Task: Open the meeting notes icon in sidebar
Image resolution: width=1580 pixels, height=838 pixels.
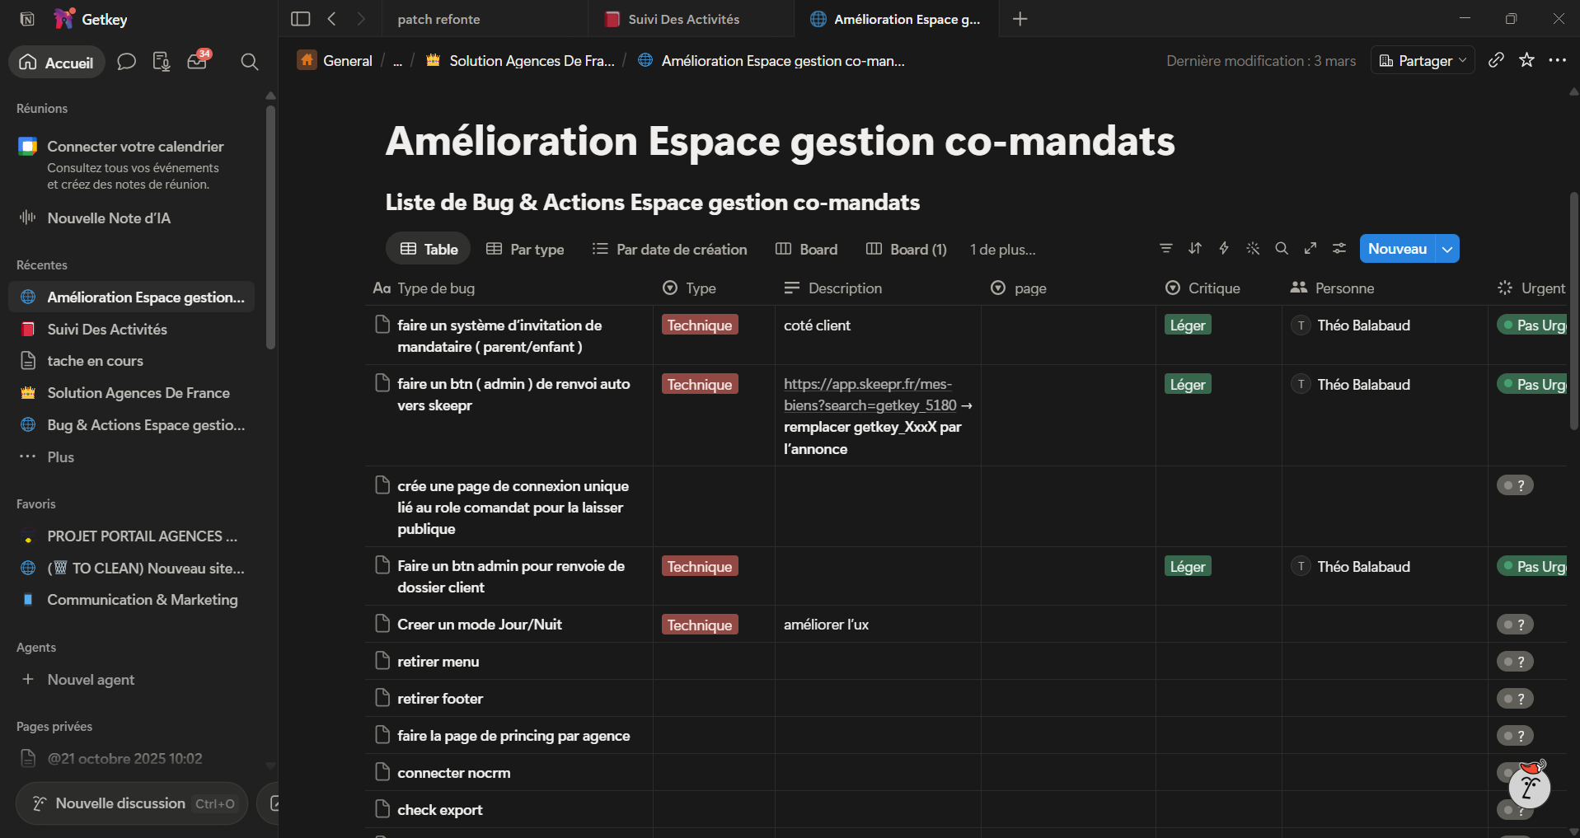Action: click(162, 62)
